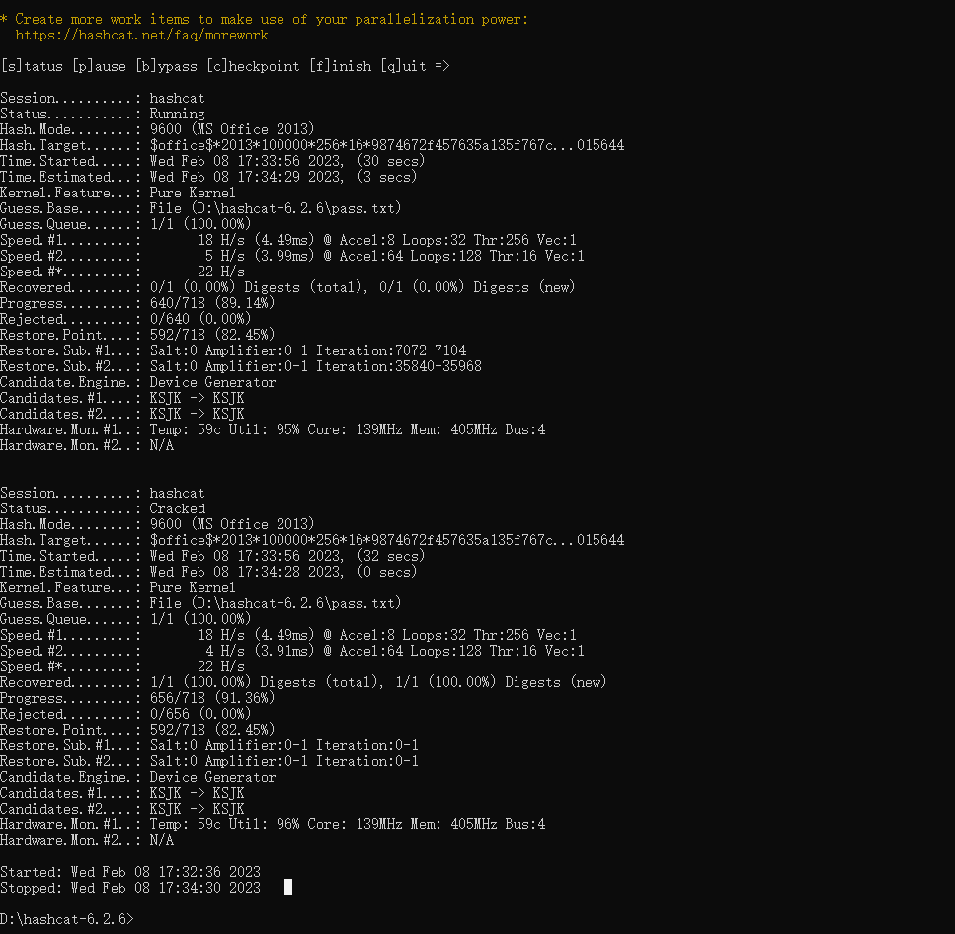Click '[b]ypass' in the prompt line
This screenshot has width=955, height=934.
coord(166,66)
